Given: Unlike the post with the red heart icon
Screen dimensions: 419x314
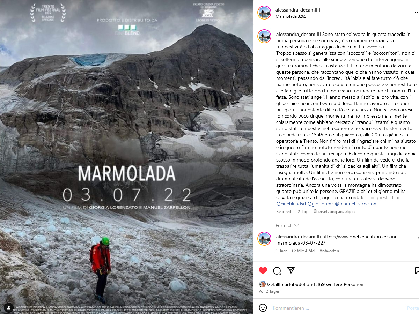Looking at the screenshot, I should [x=263, y=271].
